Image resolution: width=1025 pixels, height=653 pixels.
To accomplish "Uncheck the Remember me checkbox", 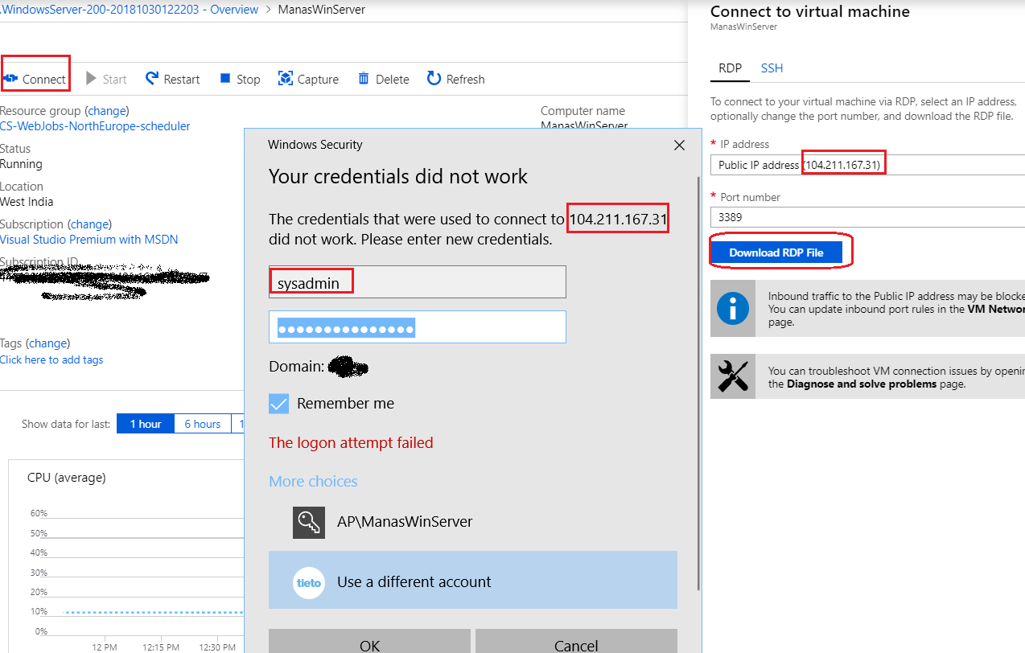I will pos(278,403).
